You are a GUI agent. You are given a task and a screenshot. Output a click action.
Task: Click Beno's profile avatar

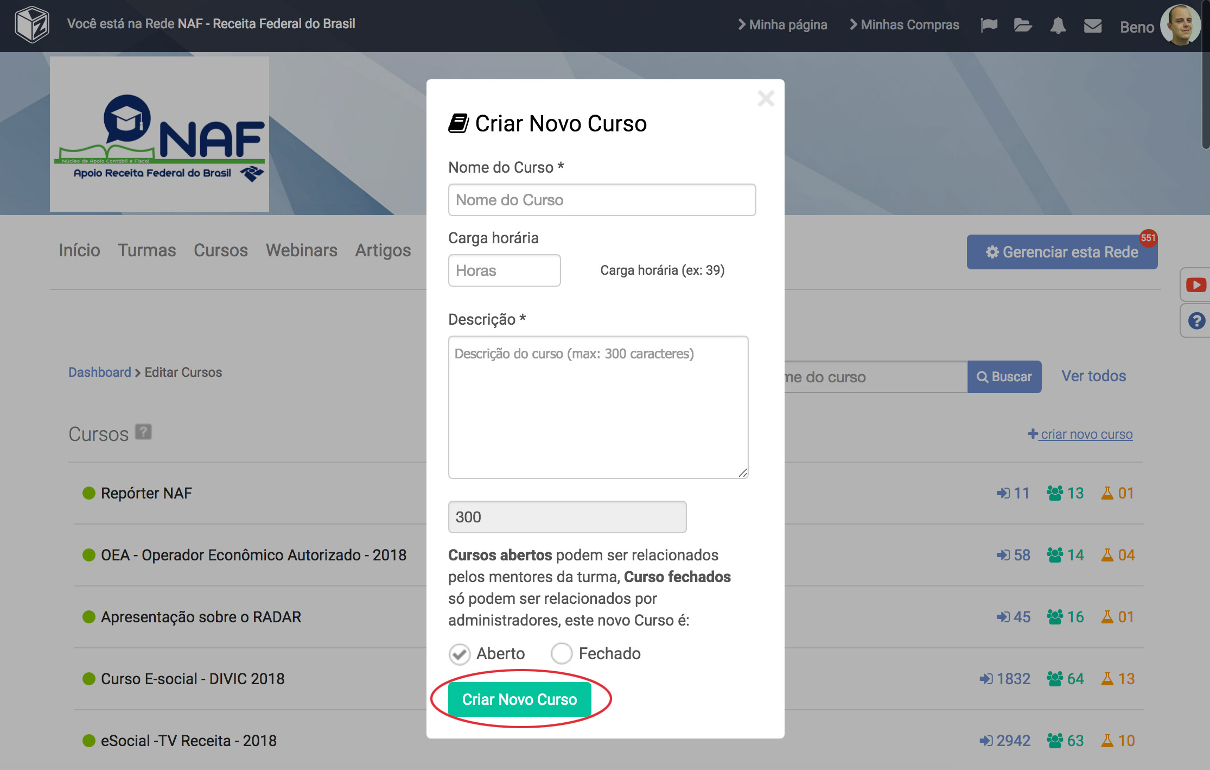(1180, 25)
